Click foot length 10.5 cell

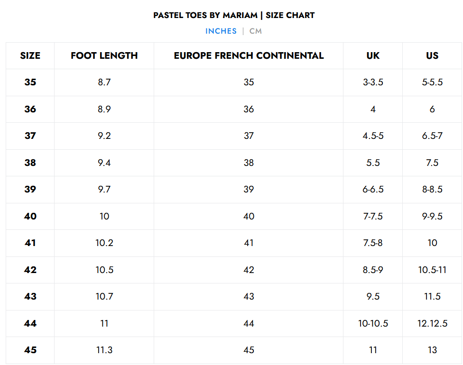click(104, 270)
